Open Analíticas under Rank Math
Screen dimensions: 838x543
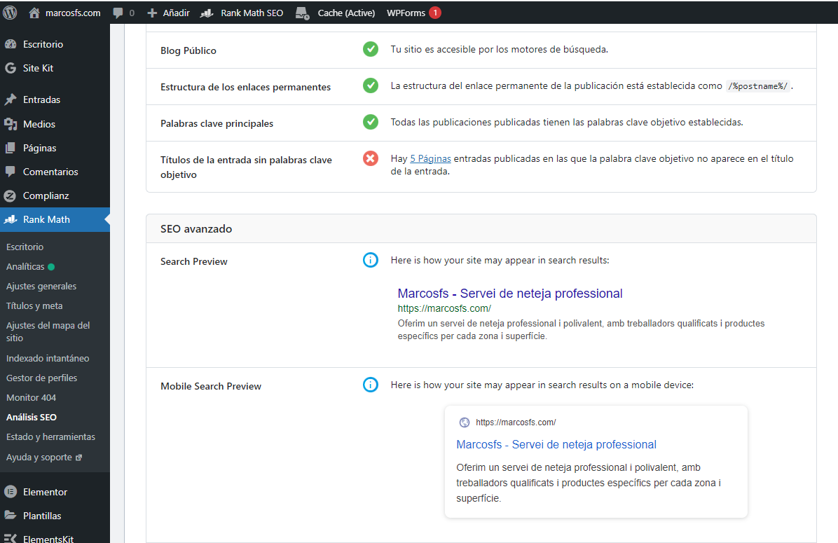coord(25,267)
